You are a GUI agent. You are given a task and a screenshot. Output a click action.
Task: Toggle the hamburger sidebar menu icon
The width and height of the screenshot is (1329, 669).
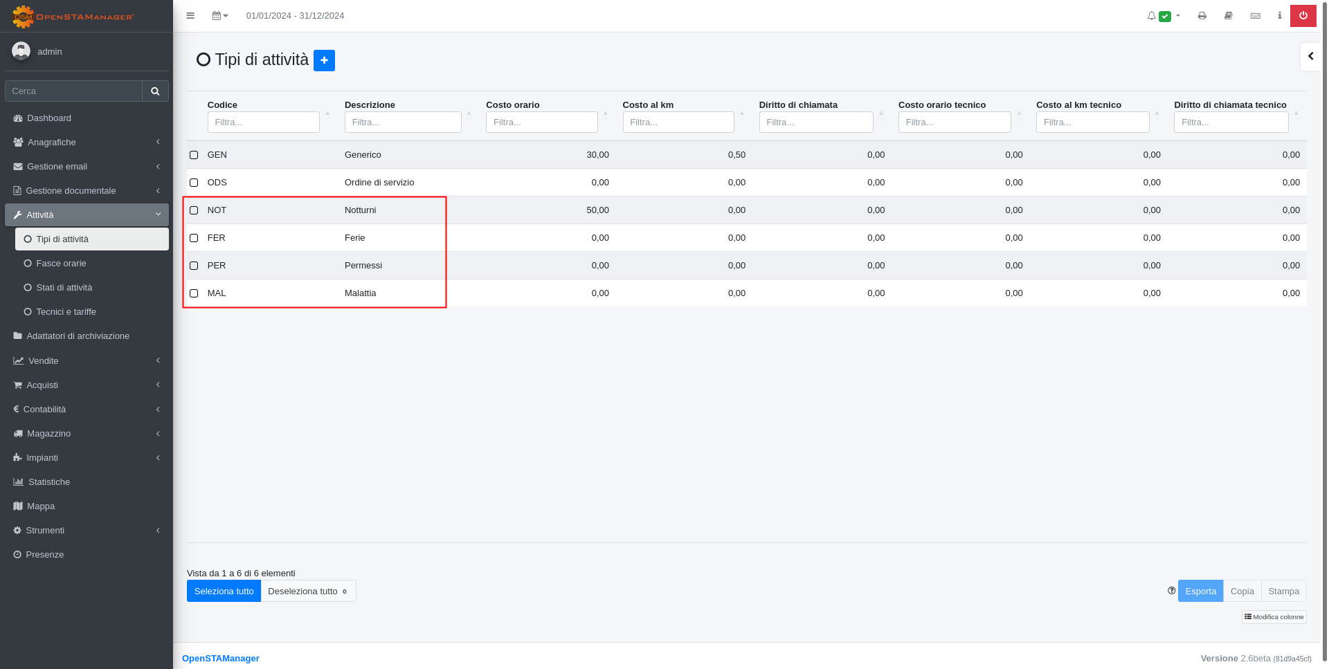(x=190, y=16)
